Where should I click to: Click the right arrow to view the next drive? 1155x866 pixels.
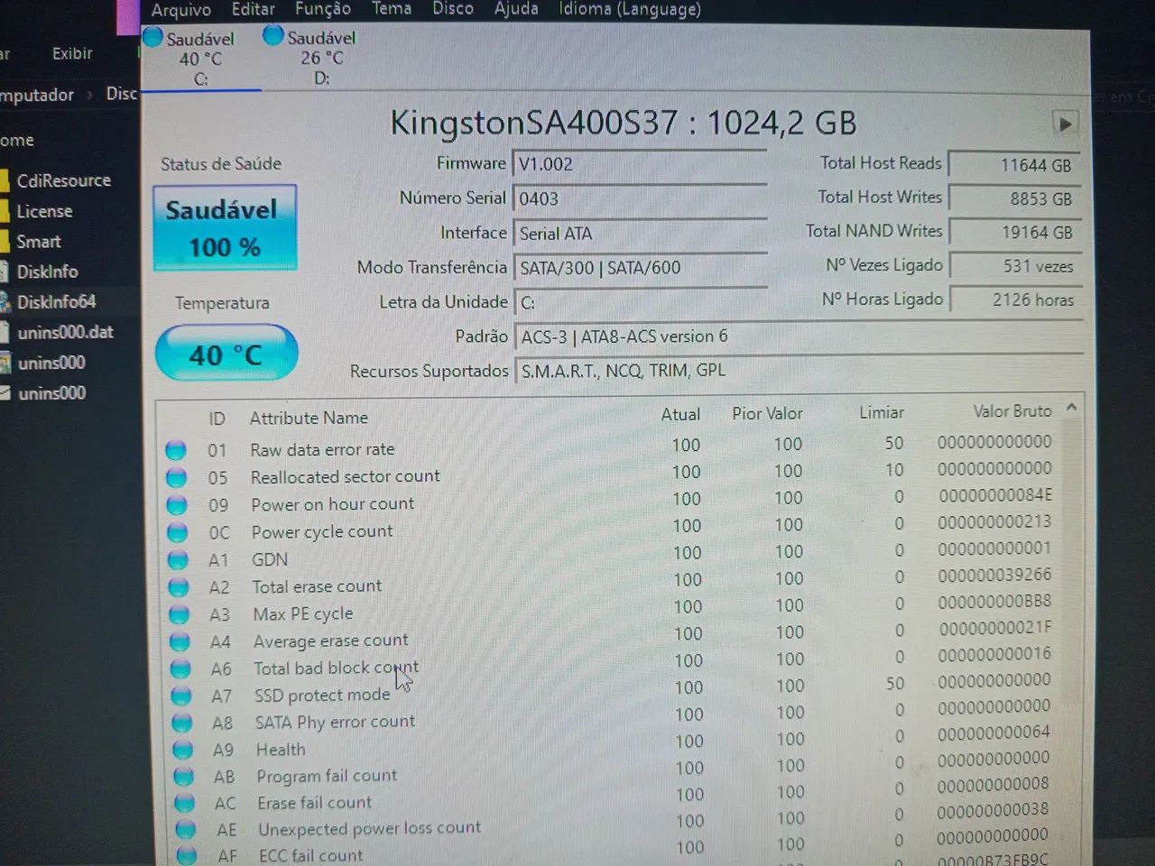1066,124
